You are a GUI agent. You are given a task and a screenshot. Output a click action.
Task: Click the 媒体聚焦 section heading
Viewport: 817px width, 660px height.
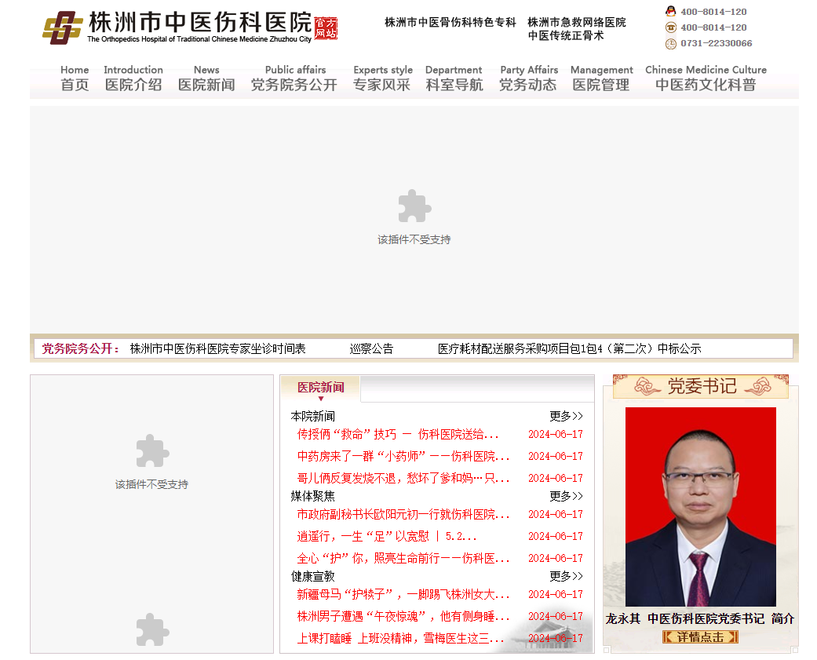pos(312,496)
